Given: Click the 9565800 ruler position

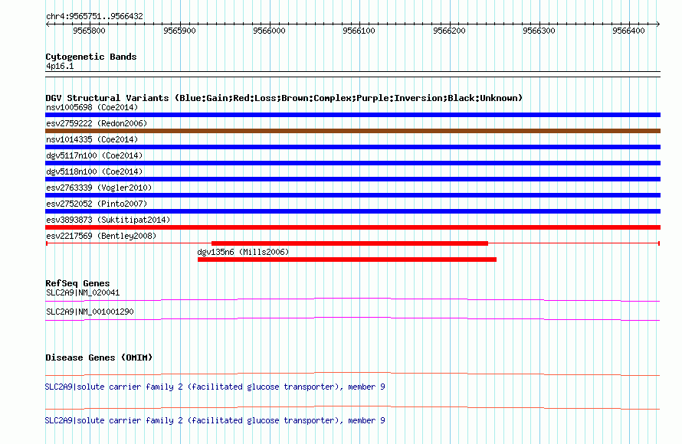Looking at the screenshot, I should tap(89, 31).
